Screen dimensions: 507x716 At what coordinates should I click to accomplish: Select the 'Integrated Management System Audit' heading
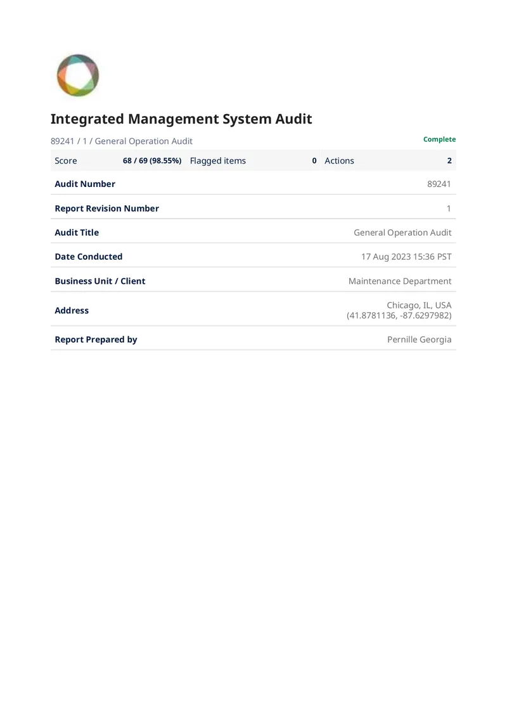pos(181,118)
